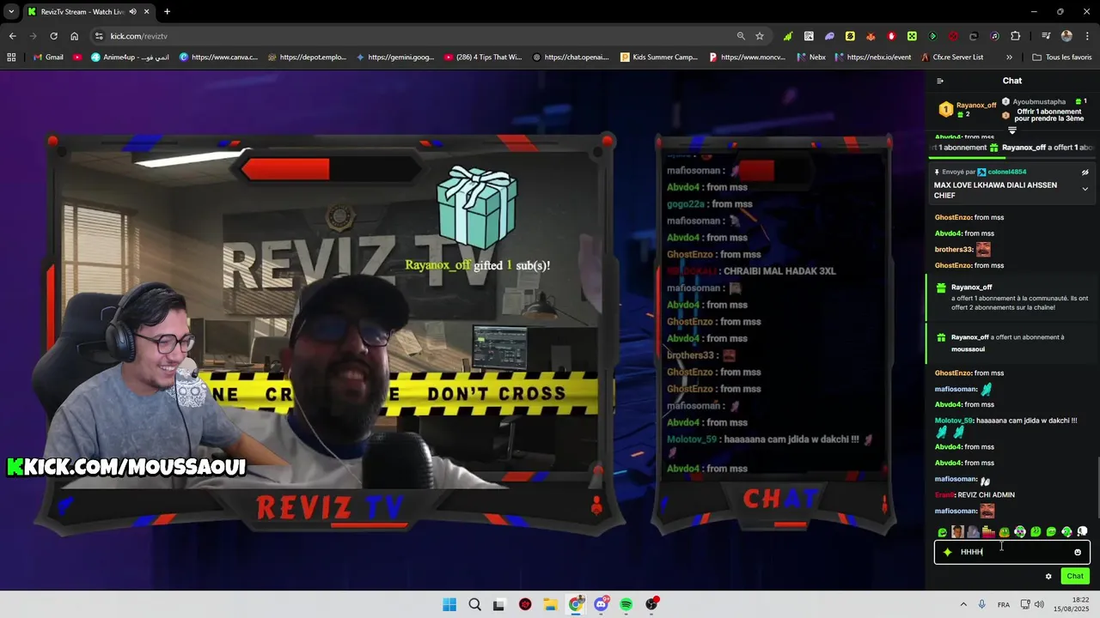The width and height of the screenshot is (1100, 618).
Task: Insert the first green smiley quick emote
Action: 943,532
